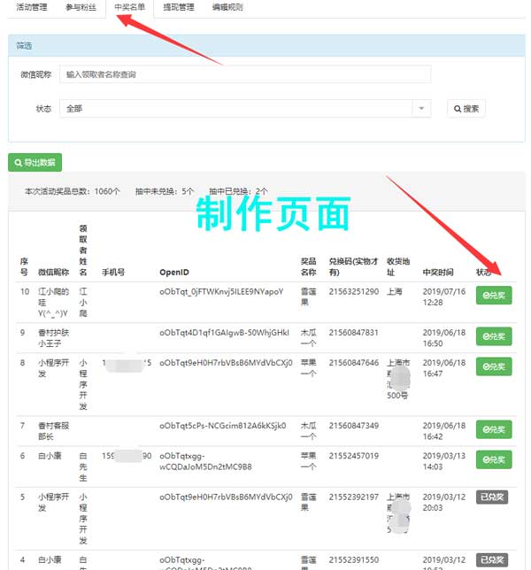
Task: Click 兑奖 button for code 21560847349
Action: 494,429
